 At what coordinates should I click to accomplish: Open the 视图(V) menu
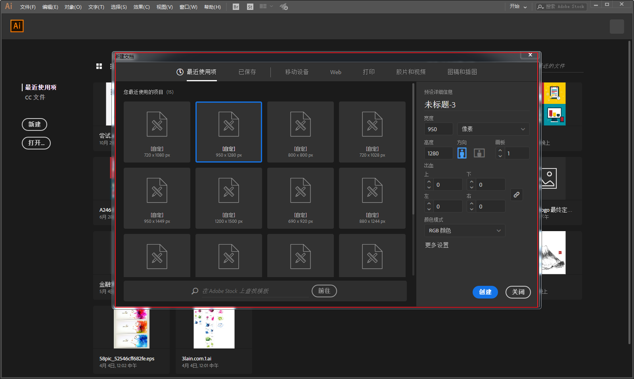[x=165, y=7]
